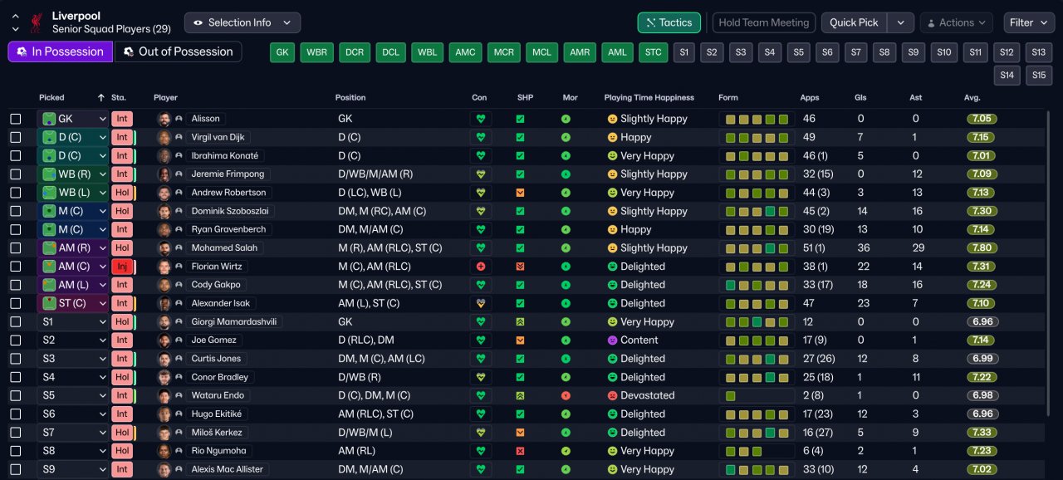1063x480 pixels.
Task: Click Virgil van Dijk's player portrait
Action: [x=164, y=137]
